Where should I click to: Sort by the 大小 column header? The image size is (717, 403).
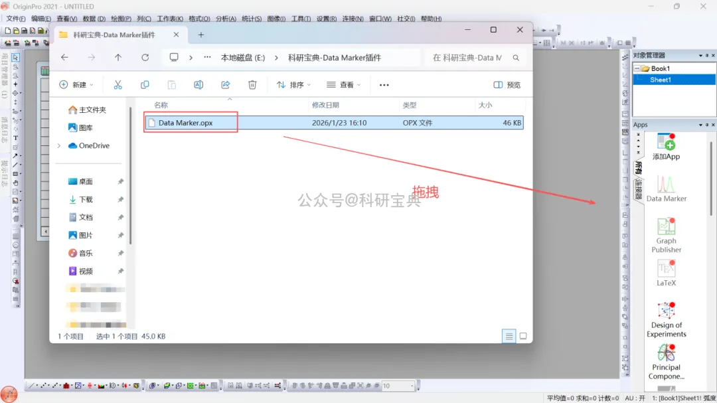click(485, 105)
